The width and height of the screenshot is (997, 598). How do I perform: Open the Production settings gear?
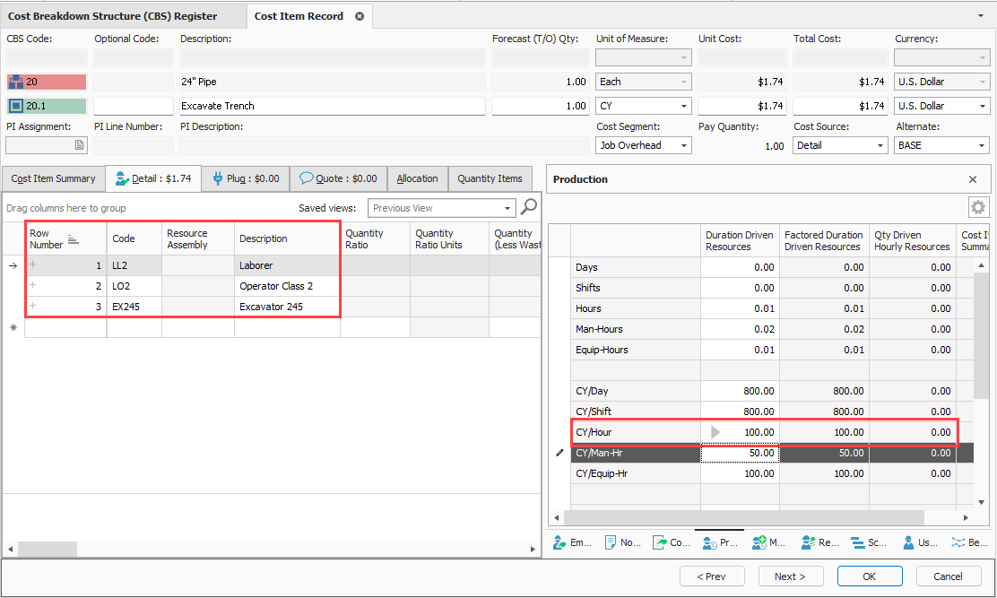(x=977, y=208)
